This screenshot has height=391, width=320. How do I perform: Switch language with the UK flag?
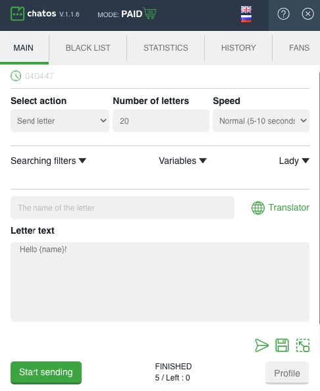point(246,10)
